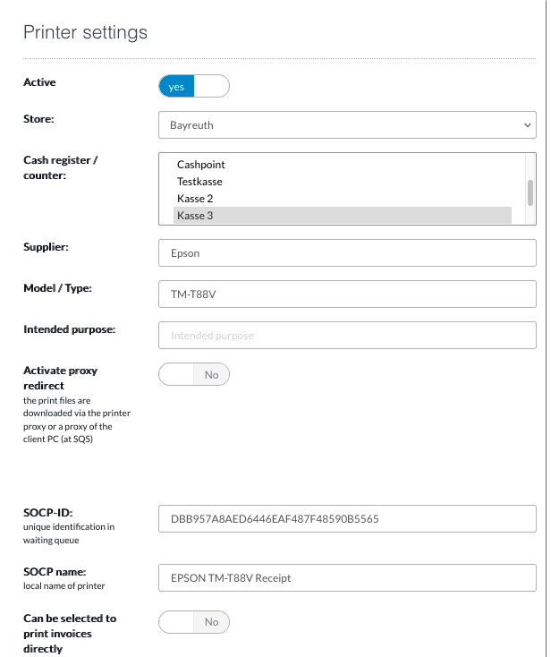551x657 pixels.
Task: Select the highlighted Kasse 3 entry
Action: coord(342,216)
